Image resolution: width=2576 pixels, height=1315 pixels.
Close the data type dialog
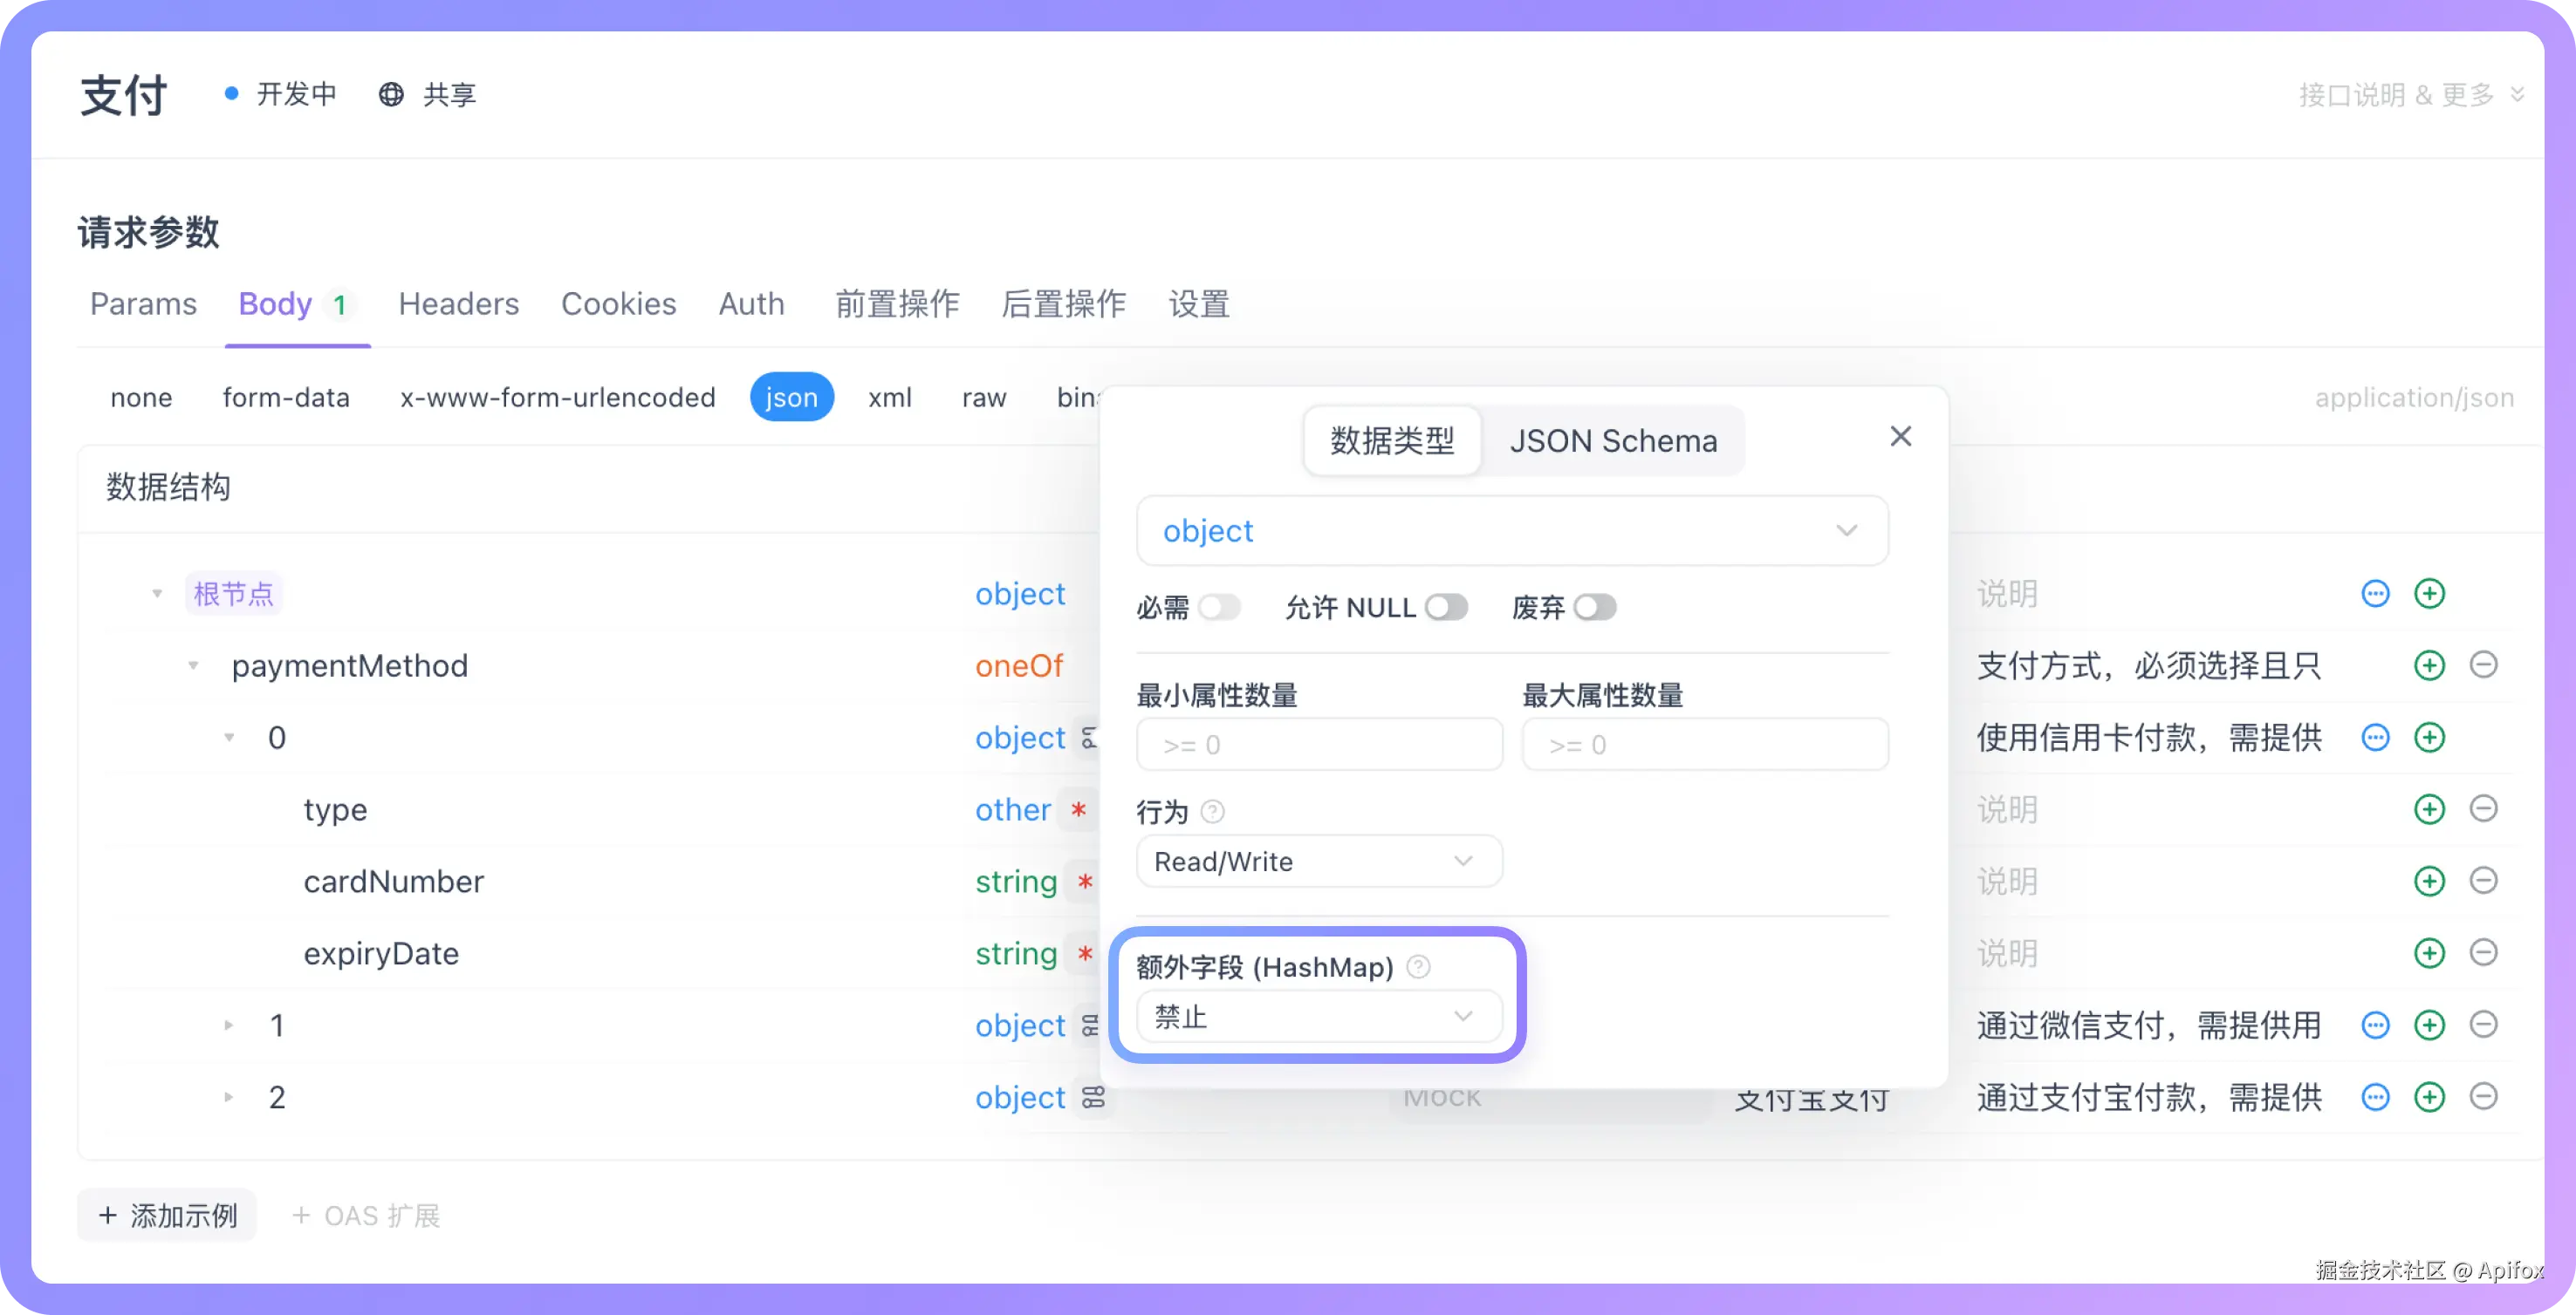point(1900,437)
